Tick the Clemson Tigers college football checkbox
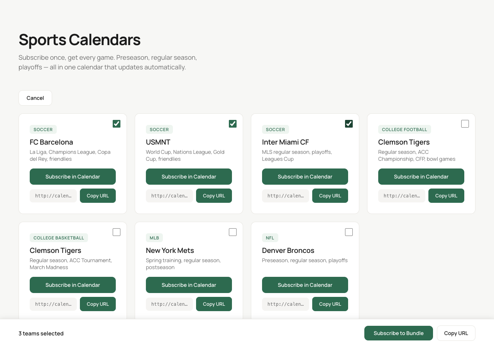The image size is (494, 347). pos(465,124)
